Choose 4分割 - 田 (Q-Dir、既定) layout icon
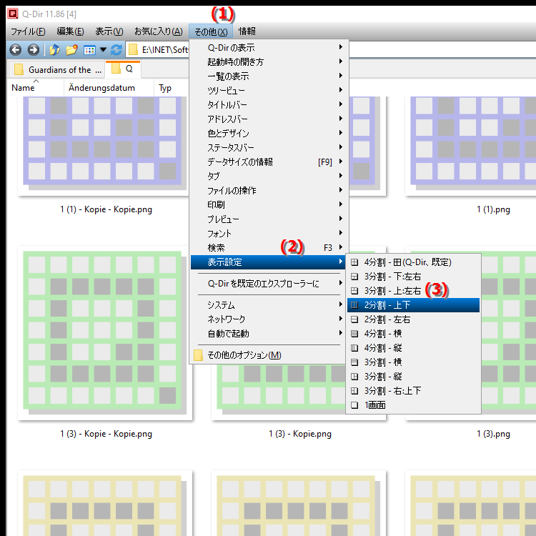 pyautogui.click(x=354, y=262)
